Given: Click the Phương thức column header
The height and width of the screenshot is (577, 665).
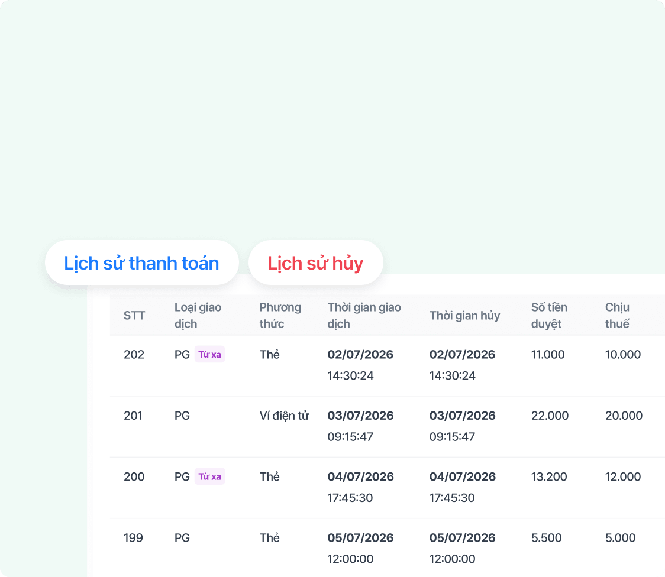Looking at the screenshot, I should (x=280, y=315).
